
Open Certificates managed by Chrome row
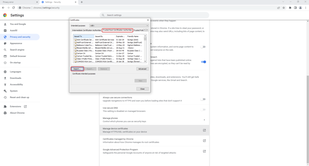(x=154, y=141)
